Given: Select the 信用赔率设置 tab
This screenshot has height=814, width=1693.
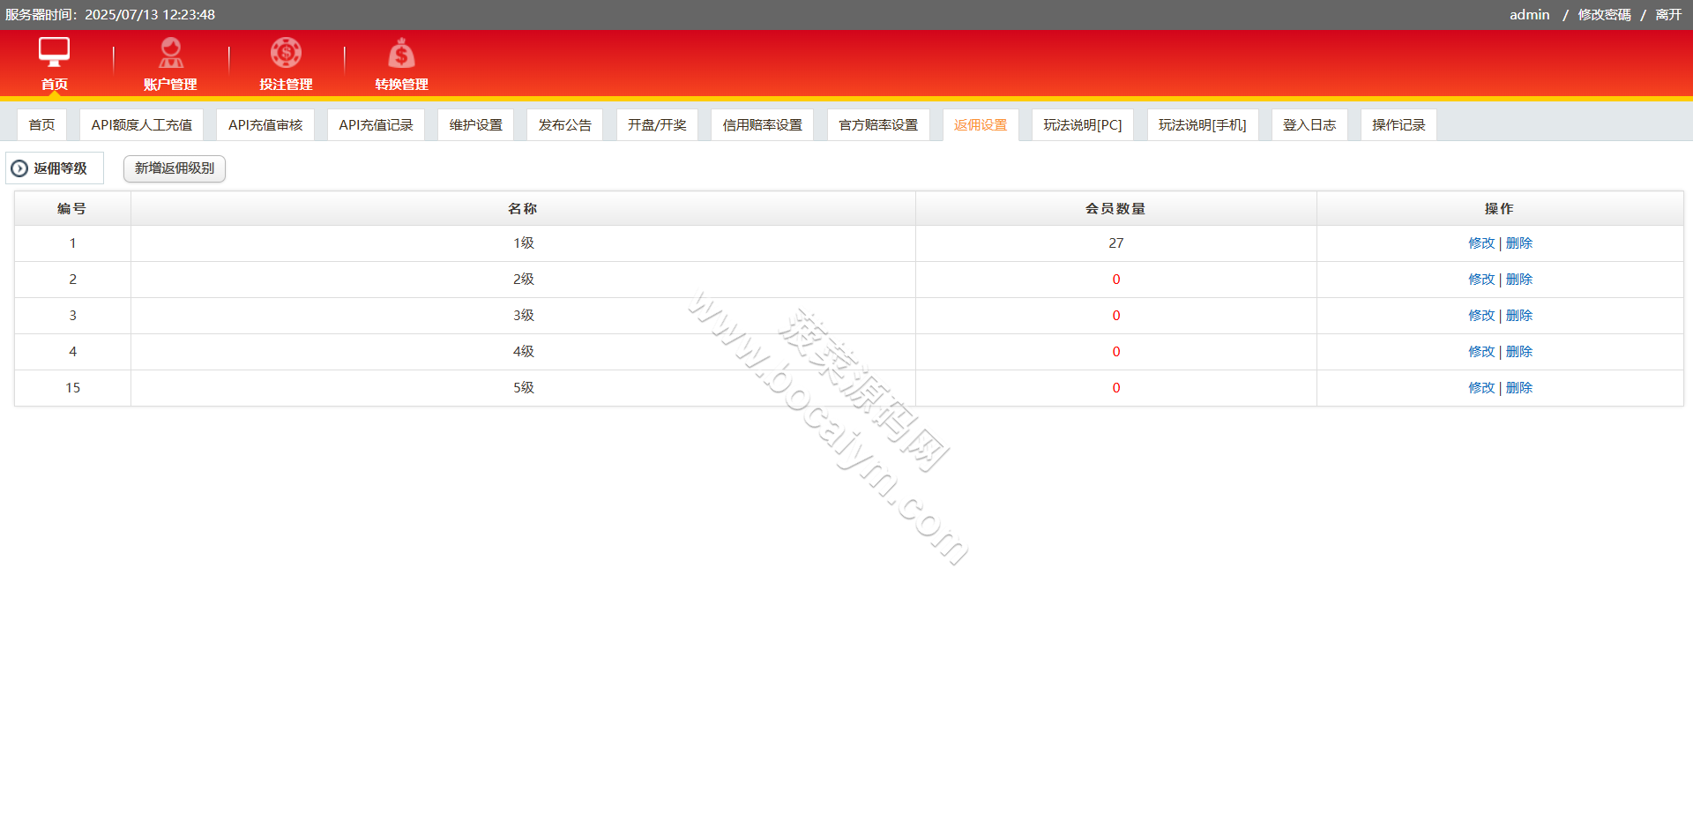Looking at the screenshot, I should 763,125.
